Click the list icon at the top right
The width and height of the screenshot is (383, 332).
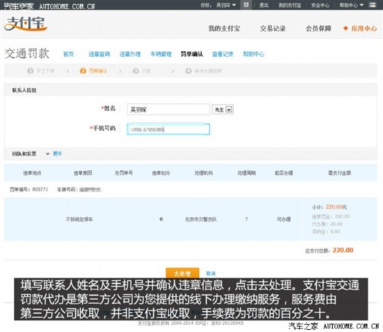373,5
